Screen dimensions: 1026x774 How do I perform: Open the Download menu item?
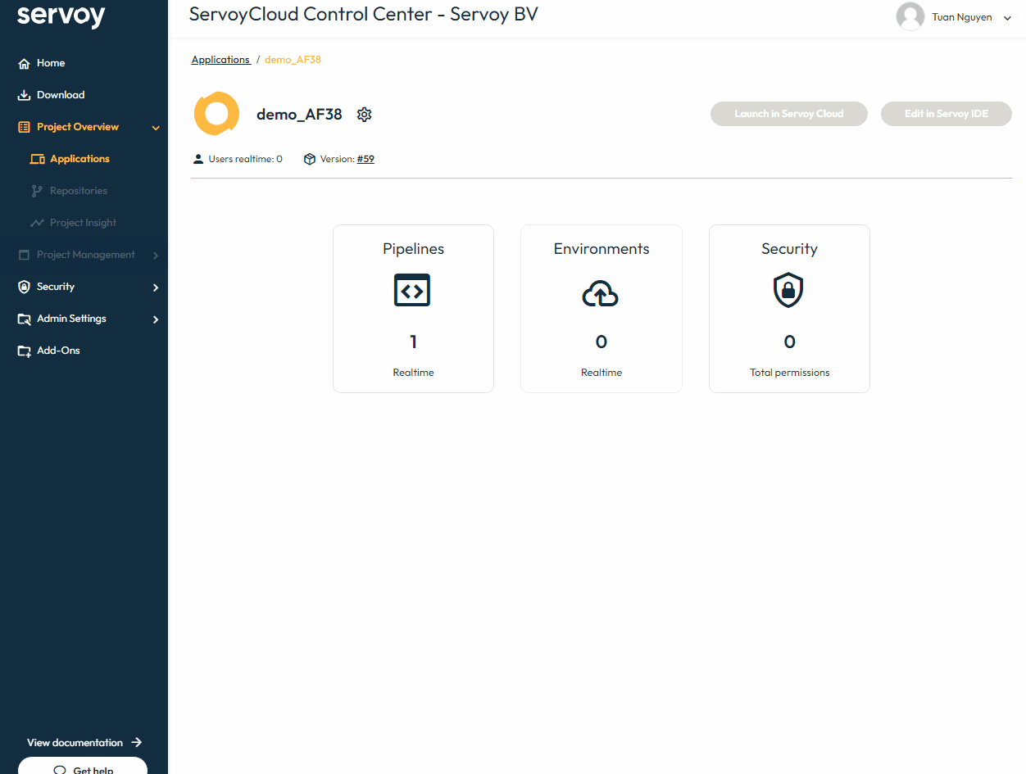click(61, 95)
